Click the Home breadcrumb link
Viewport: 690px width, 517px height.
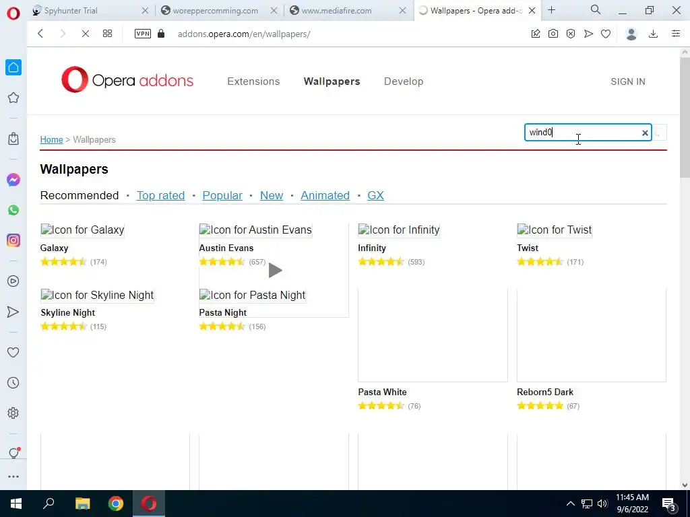point(51,139)
